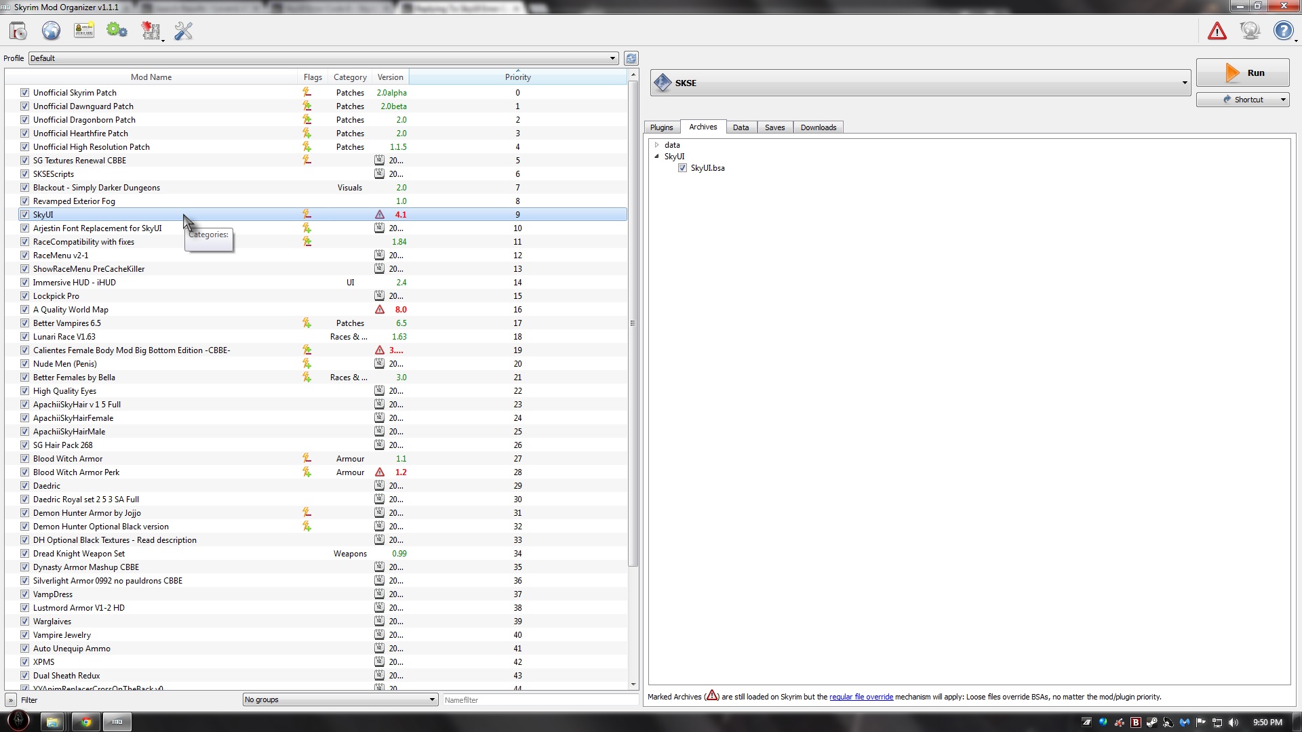1302x732 pixels.
Task: Open the Downloads tab
Action: coord(818,127)
